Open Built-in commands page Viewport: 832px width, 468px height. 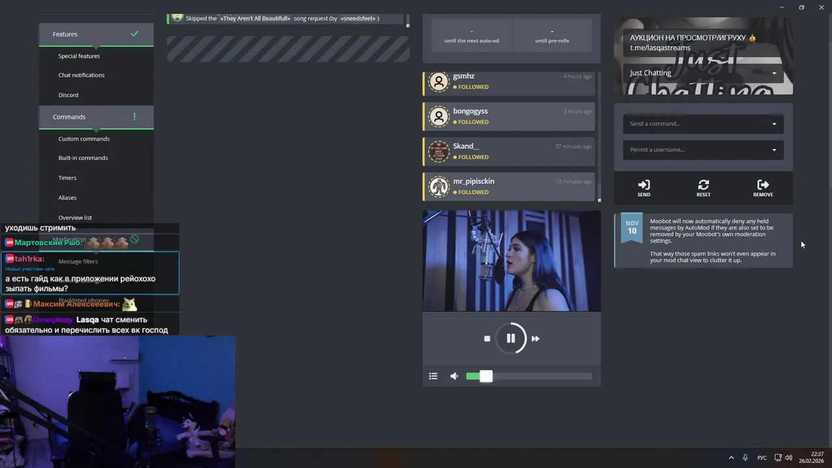(x=83, y=158)
